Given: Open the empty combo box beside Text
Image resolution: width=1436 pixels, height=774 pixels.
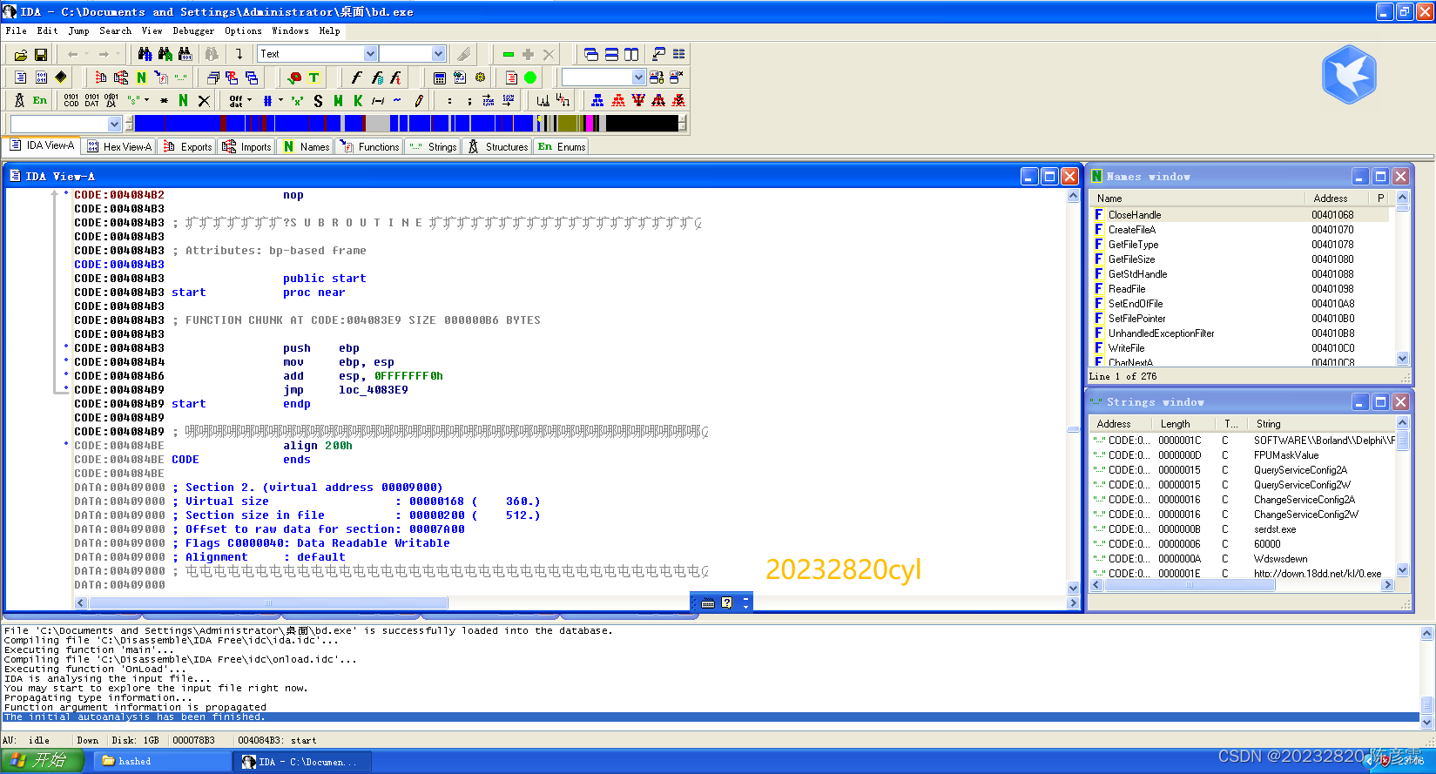Looking at the screenshot, I should (x=413, y=54).
